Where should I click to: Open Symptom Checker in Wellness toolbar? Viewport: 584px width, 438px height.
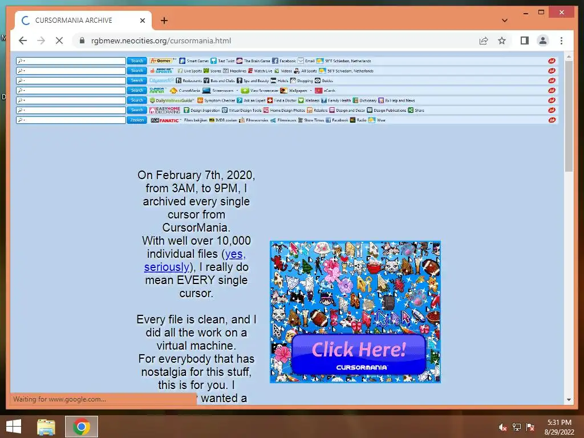(x=216, y=100)
